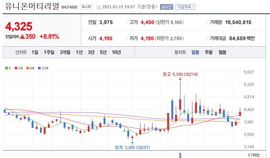270x158 pixels.
Task: Switch to 일봉 daily candle chart
Action: tap(195, 52)
